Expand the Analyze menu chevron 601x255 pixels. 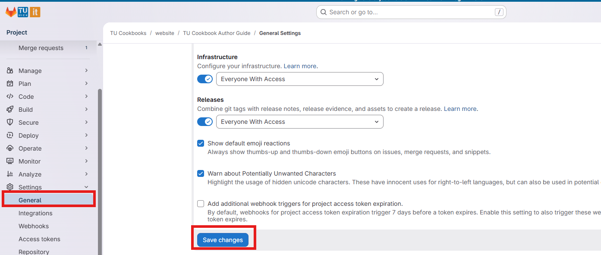(86, 174)
